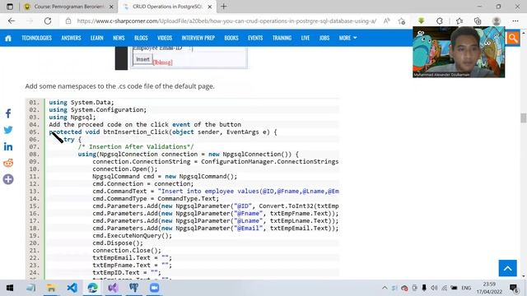Open the LIVE page

(305, 38)
